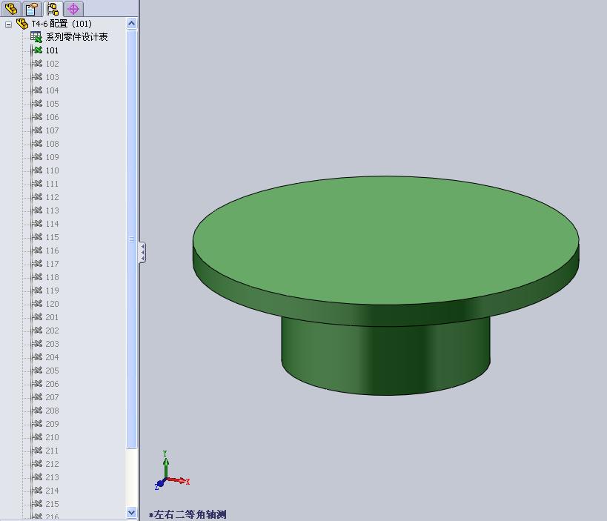Select configuration 110

click(53, 170)
